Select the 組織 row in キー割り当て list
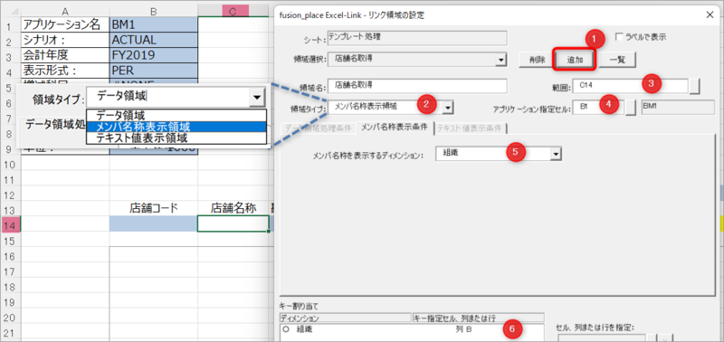724x342 pixels. coord(413,330)
